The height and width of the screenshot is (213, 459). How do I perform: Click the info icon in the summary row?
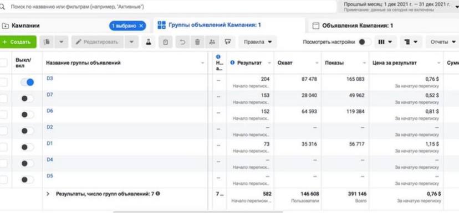click(x=158, y=194)
